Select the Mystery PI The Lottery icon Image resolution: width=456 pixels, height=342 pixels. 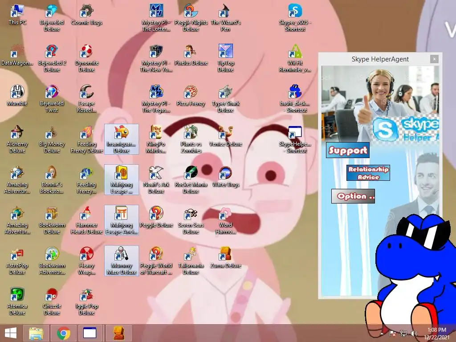[156, 17]
